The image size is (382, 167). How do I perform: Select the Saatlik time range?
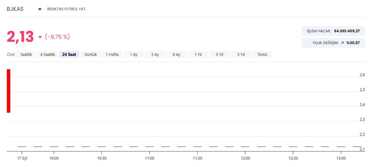[26, 55]
